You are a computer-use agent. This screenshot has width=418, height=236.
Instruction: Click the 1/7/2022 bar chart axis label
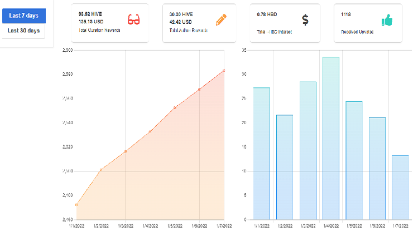[x=400, y=226]
